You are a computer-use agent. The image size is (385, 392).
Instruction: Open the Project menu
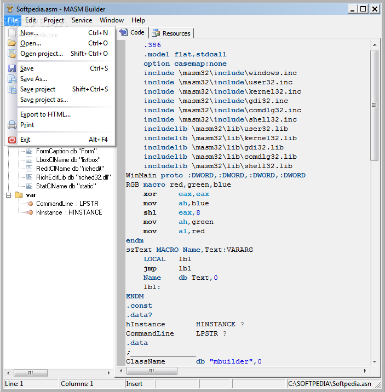pos(54,20)
